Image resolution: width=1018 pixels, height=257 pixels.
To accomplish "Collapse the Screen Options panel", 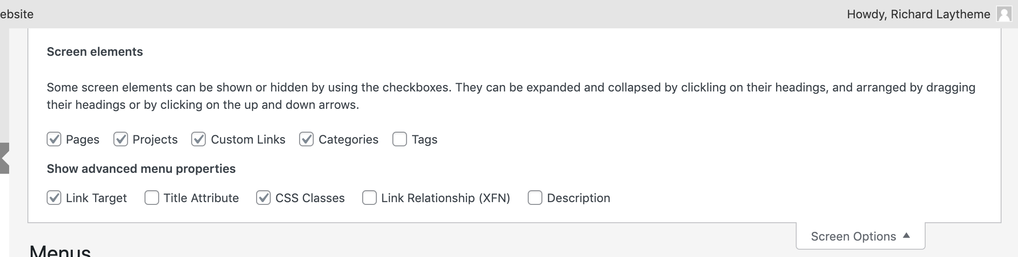I will [x=860, y=236].
